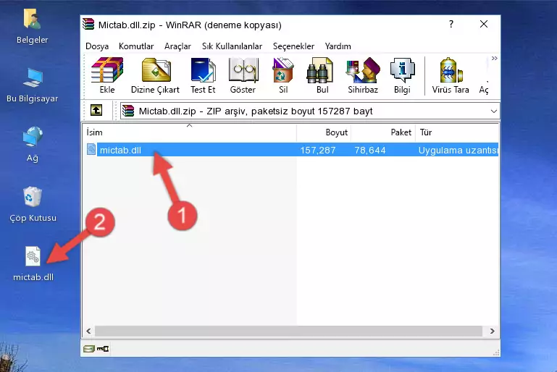
Task: Click the drive icon in status bar
Action: coord(89,349)
